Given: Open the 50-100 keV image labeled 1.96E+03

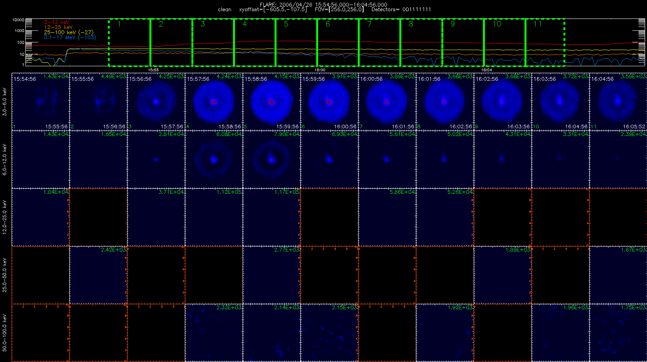Looking at the screenshot, I should (x=560, y=333).
